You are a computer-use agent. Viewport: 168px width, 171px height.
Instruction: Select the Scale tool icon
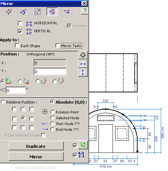coord(38,12)
